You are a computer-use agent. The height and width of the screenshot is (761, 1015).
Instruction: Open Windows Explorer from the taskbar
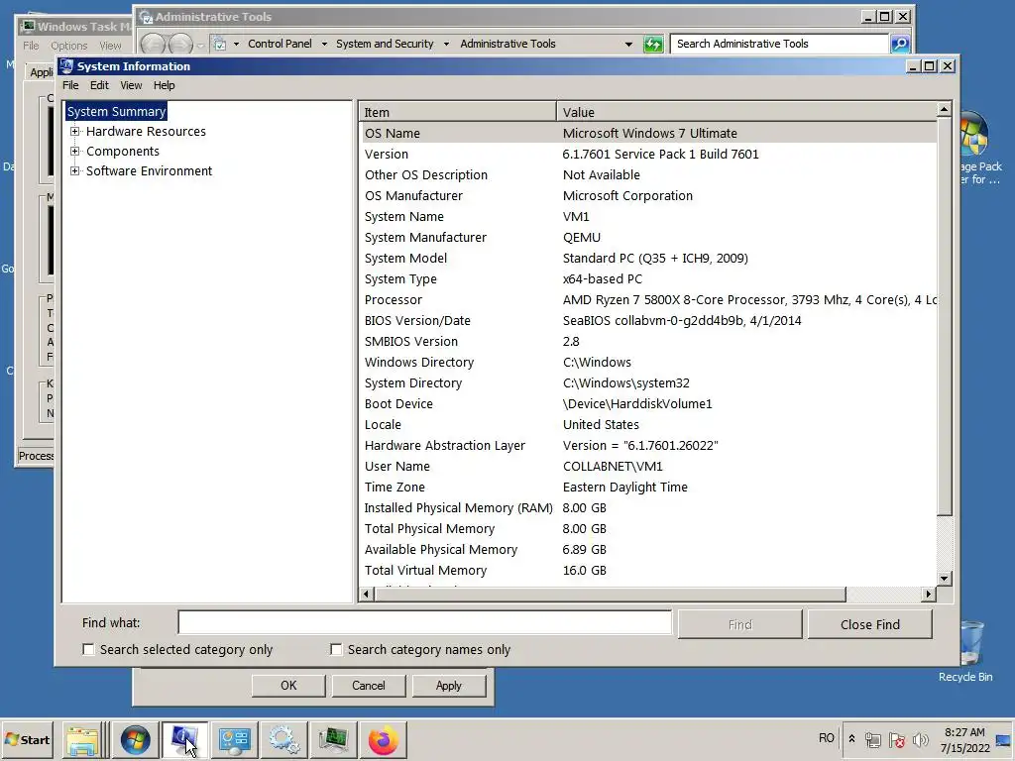83,739
